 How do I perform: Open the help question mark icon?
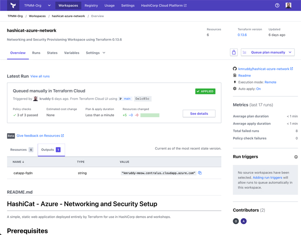click(277, 6)
